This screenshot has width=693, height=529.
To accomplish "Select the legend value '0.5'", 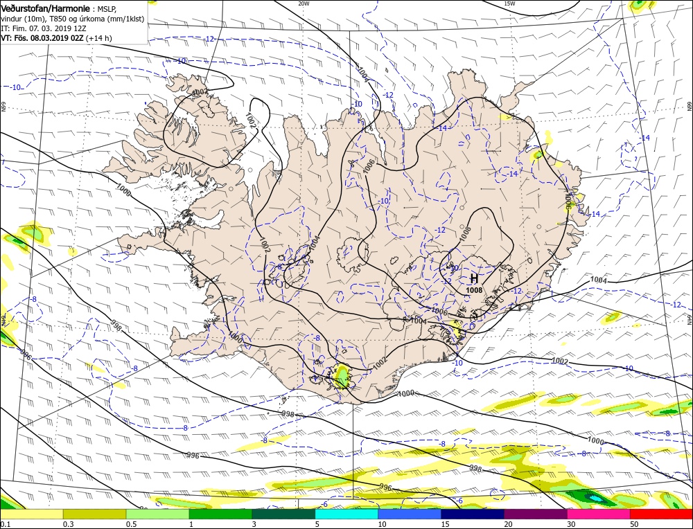I will point(131,524).
